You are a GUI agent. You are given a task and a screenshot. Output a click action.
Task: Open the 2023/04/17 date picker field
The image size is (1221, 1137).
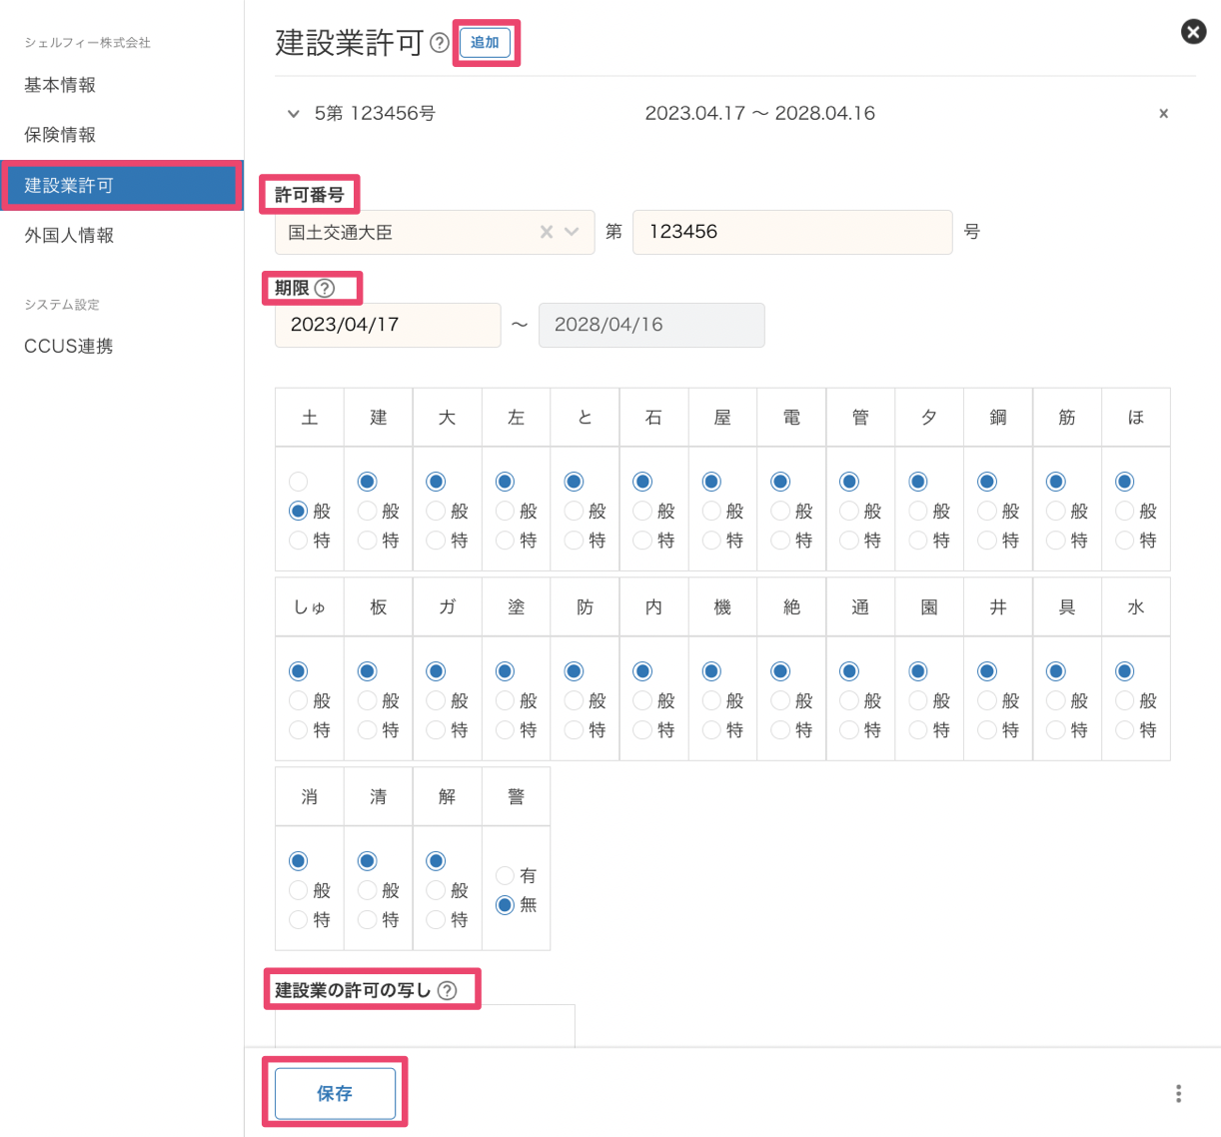coord(388,325)
